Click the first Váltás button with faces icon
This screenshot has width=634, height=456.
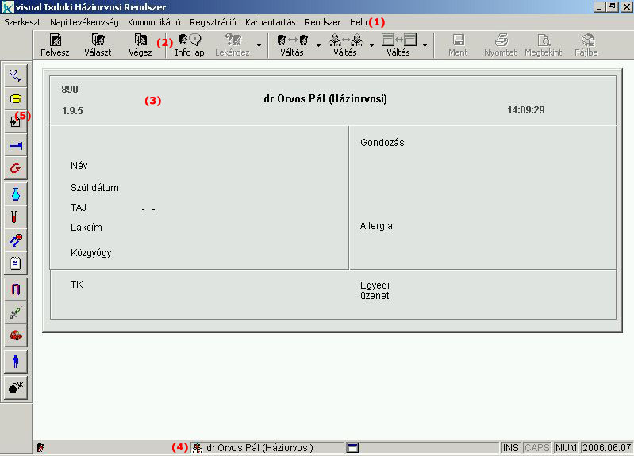pyautogui.click(x=292, y=45)
